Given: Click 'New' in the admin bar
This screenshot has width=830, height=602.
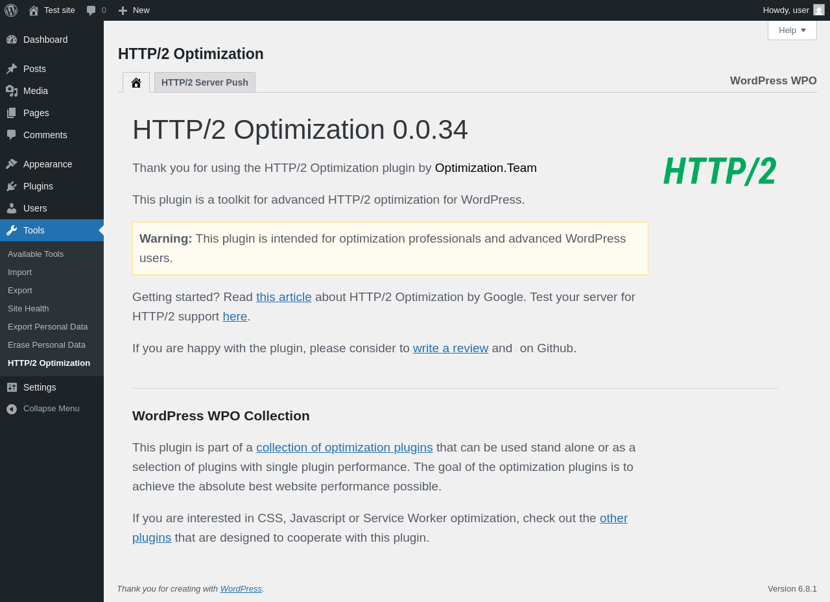Looking at the screenshot, I should click(x=141, y=10).
